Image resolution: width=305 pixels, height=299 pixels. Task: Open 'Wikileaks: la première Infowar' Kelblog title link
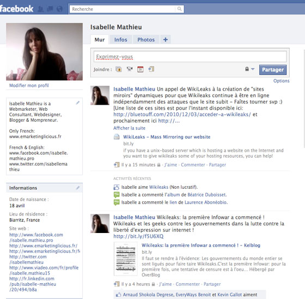click(201, 246)
